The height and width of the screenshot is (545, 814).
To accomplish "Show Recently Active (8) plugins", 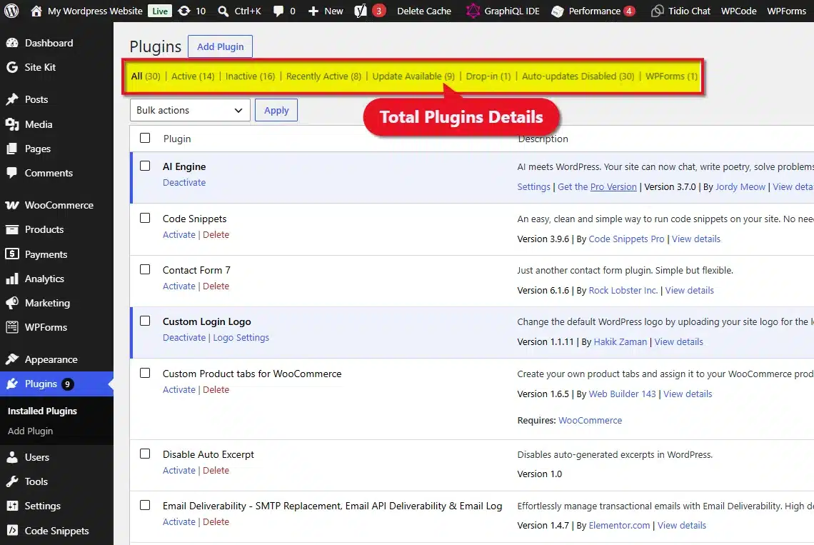I will [323, 76].
